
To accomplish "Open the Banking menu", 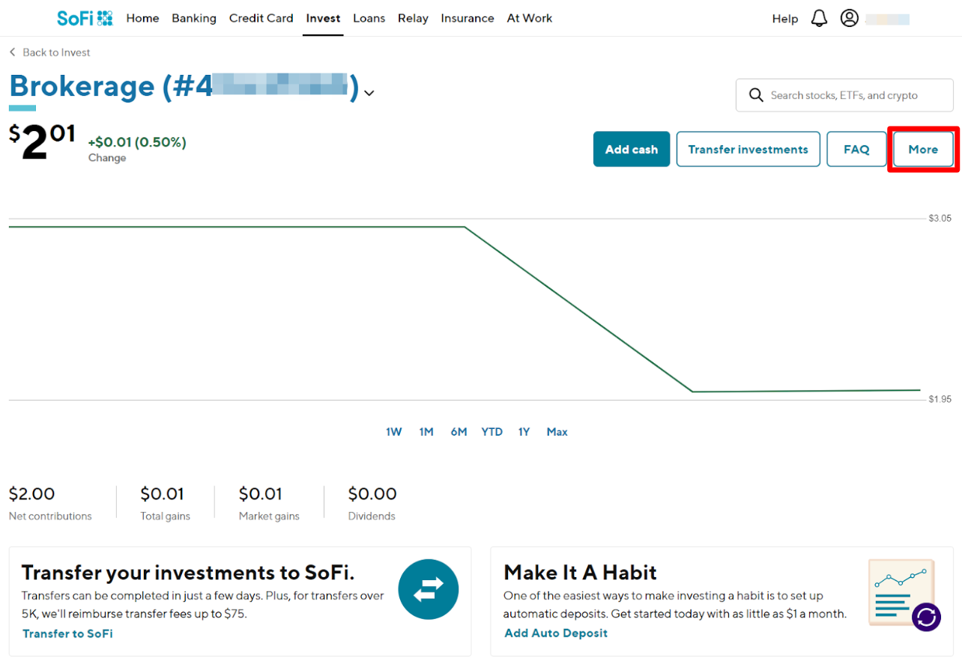I will coord(194,18).
